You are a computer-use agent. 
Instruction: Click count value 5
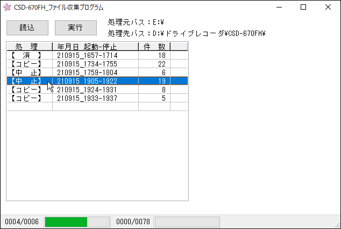click(x=164, y=98)
